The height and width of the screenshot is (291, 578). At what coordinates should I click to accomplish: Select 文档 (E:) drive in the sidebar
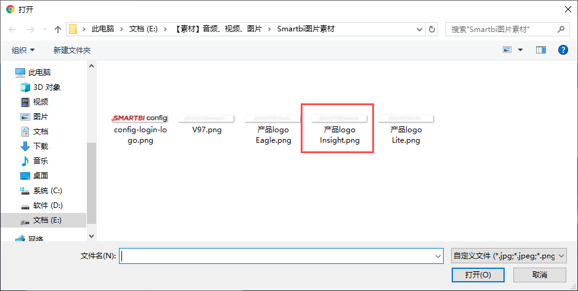pyautogui.click(x=43, y=220)
